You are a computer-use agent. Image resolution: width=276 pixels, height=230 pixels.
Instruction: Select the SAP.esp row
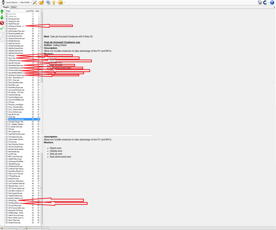[23, 102]
